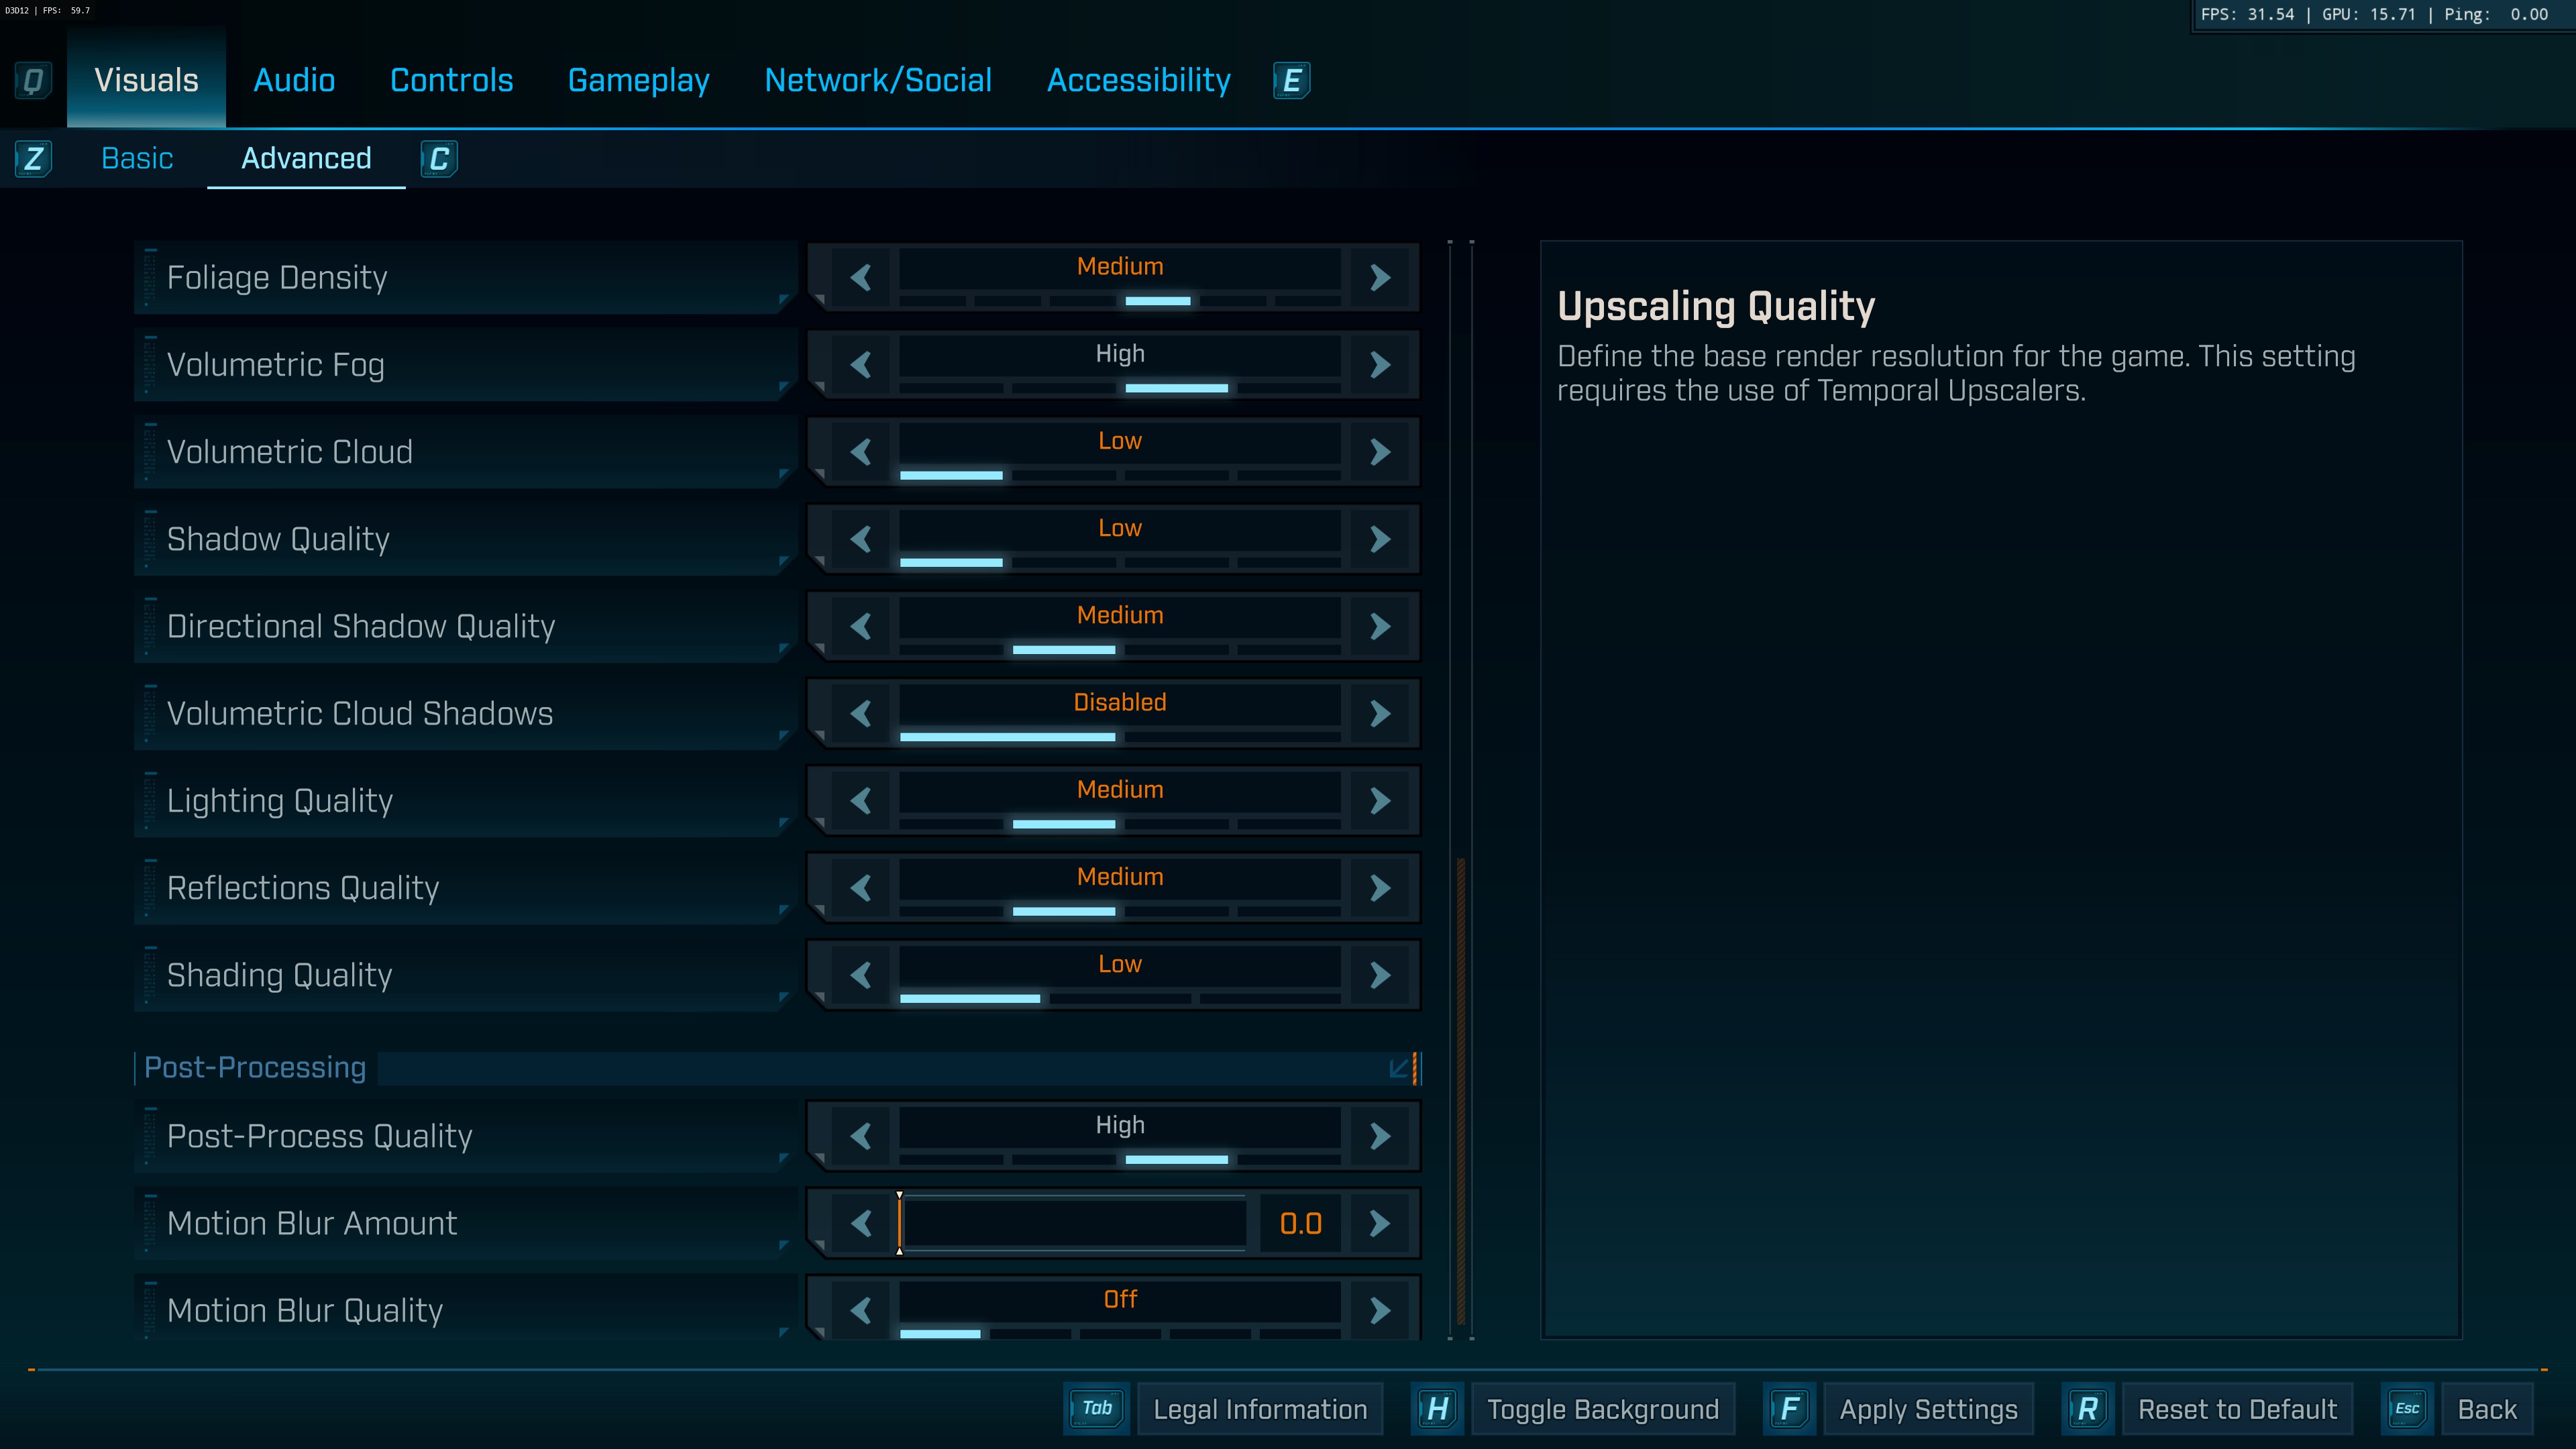Click the Z key sub-tab icon
Screen dimensions: 2576x1449
(34, 158)
